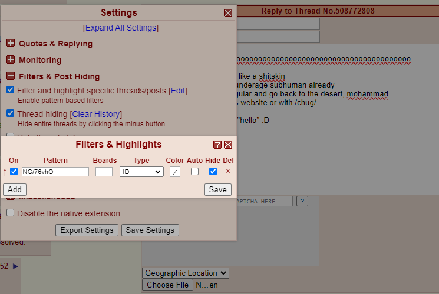The height and width of the screenshot is (294, 439).
Task: Click the Color column header
Action: tap(175, 160)
